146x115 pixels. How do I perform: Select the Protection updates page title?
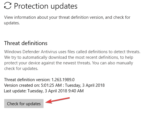(46, 6)
